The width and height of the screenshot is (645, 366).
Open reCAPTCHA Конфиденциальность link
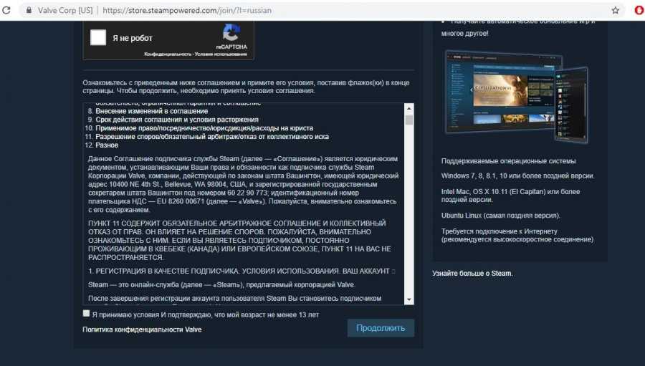[168, 54]
